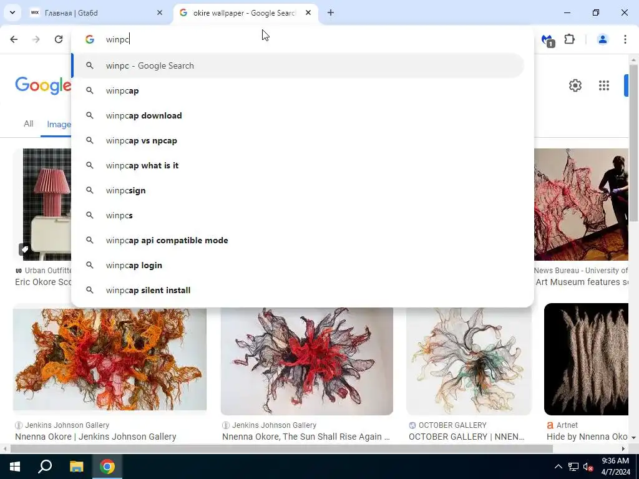Image resolution: width=639 pixels, height=479 pixels.
Task: Open the Google apps grid
Action: click(x=604, y=85)
